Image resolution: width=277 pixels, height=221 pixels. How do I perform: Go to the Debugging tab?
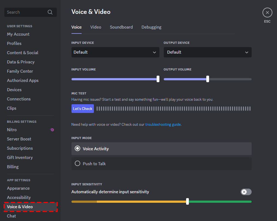point(151,27)
